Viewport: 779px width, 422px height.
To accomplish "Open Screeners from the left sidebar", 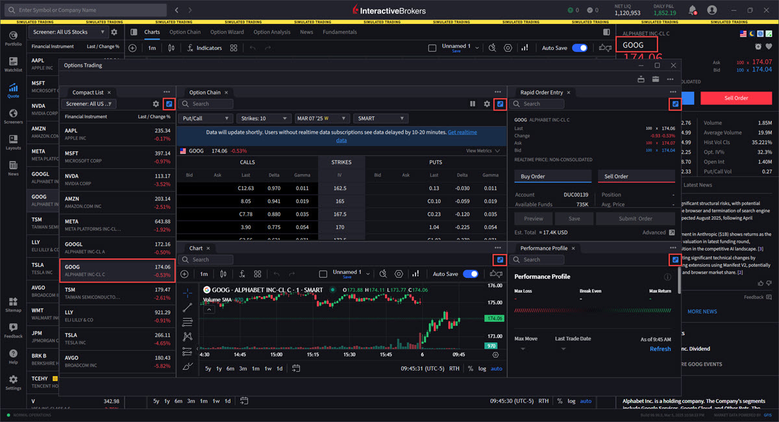I will (x=13, y=116).
